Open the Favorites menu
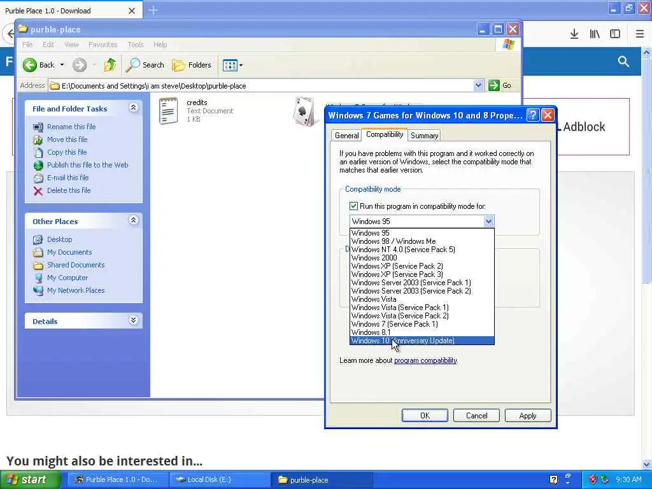This screenshot has width=652, height=489. point(103,45)
